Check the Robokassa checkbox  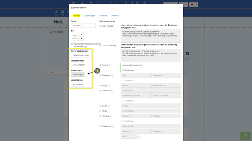[x=100, y=126]
